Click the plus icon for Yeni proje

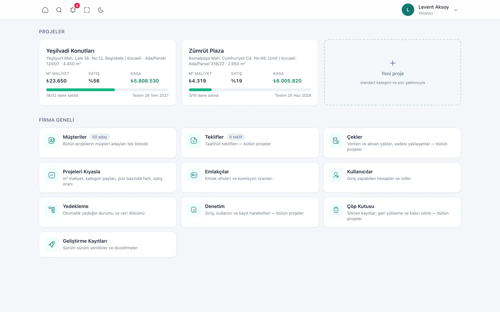coord(392,63)
